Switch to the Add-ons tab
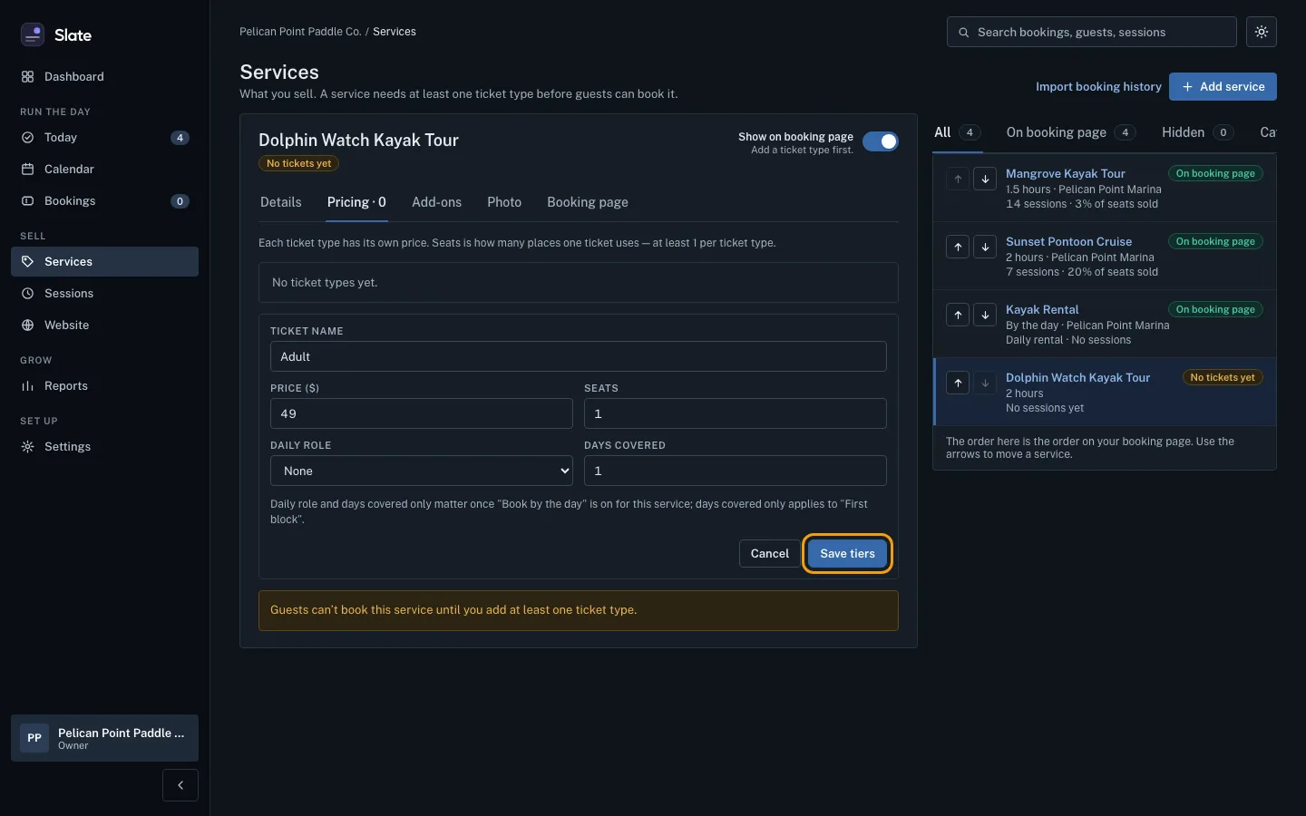The height and width of the screenshot is (816, 1306). pyautogui.click(x=436, y=202)
